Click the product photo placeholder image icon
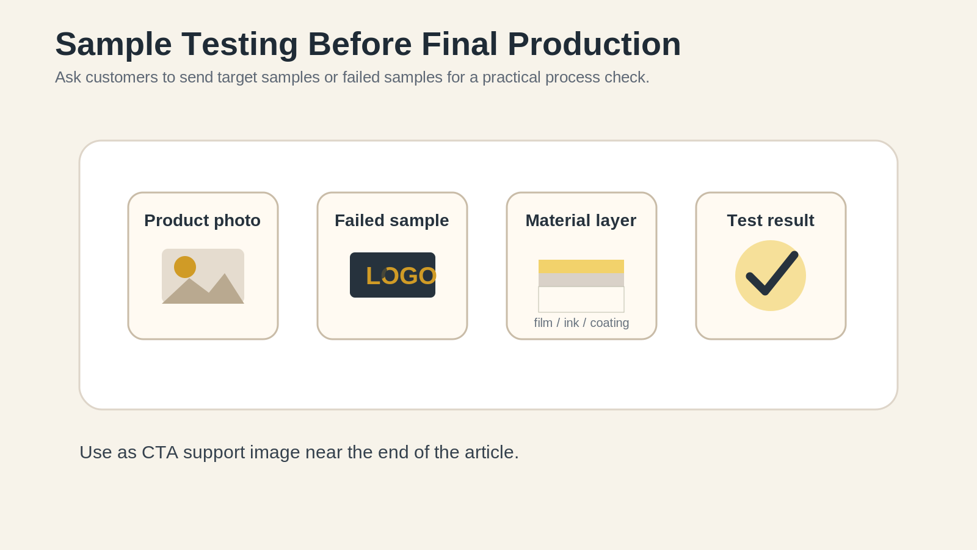The height and width of the screenshot is (550, 977). click(x=203, y=276)
